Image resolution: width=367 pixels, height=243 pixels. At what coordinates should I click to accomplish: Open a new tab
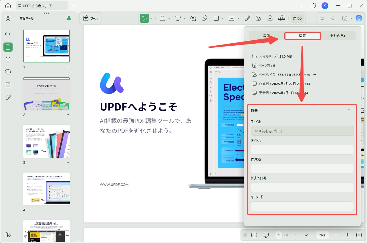click(x=74, y=6)
